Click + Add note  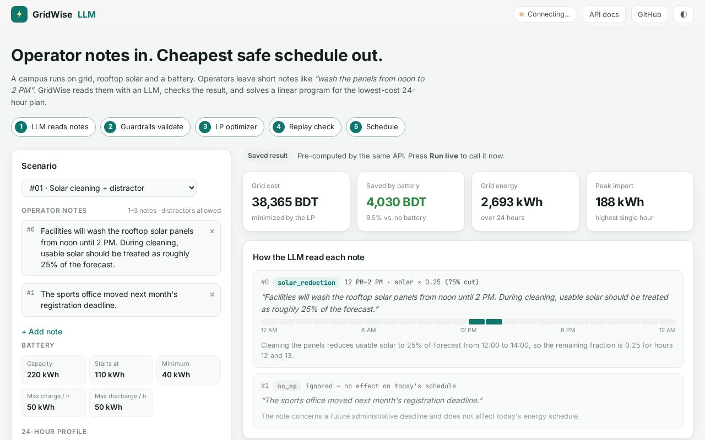point(42,332)
